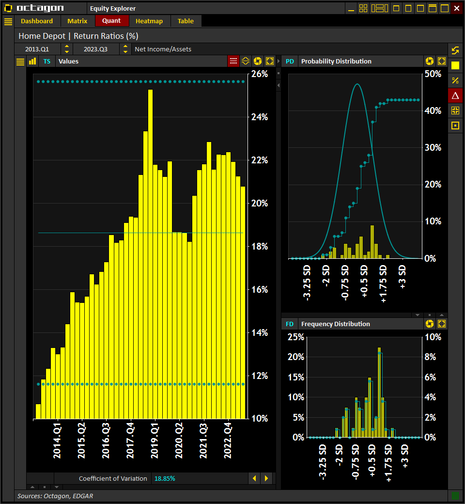Click the Probability Distribution title
Image resolution: width=465 pixels, height=504 pixels.
tap(337, 62)
